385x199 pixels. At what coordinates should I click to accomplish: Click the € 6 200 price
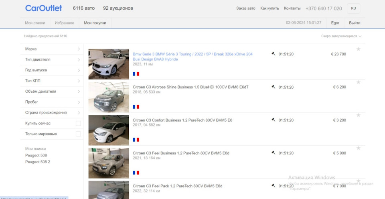coord(340,87)
